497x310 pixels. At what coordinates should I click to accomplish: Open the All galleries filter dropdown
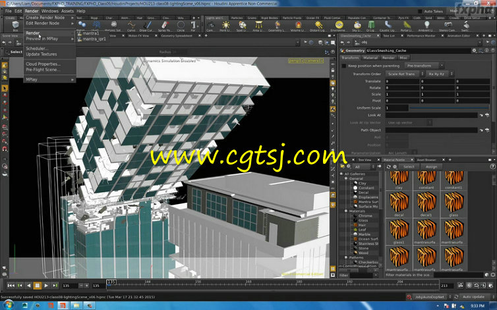point(365,167)
